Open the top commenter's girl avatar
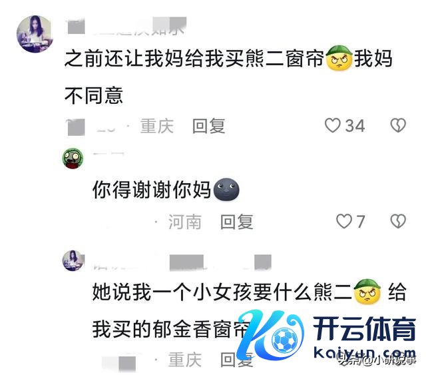Viewport: 426px width, 375px height. click(35, 34)
